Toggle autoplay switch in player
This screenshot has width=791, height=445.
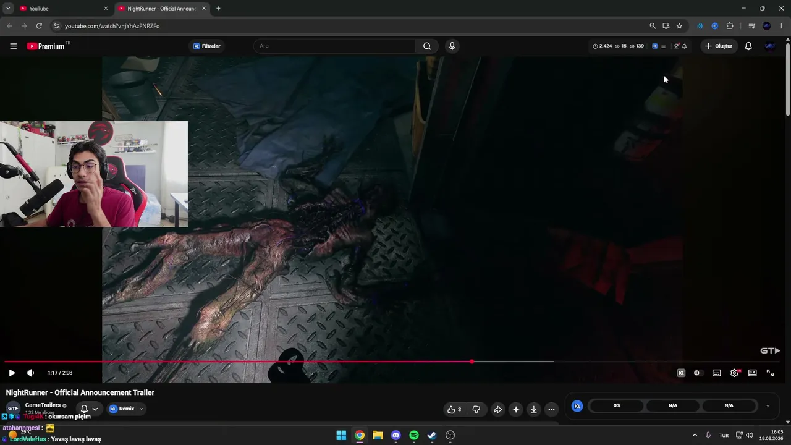point(697,373)
